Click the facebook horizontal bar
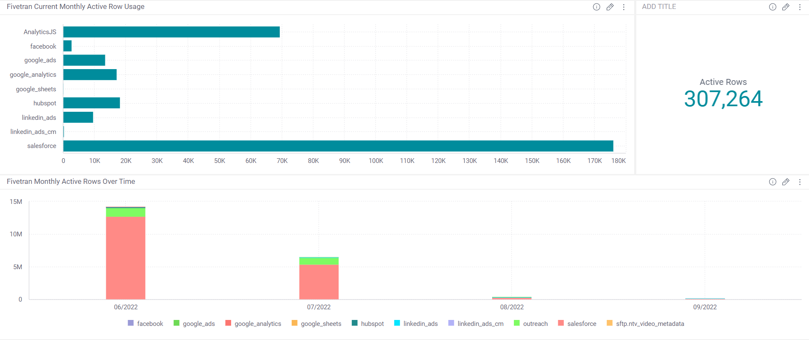Viewport: 809px width, 340px height. pos(67,46)
